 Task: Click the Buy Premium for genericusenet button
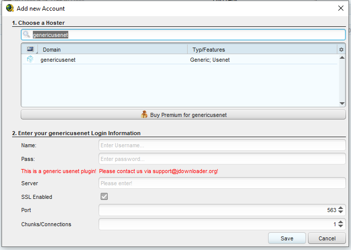(x=183, y=115)
